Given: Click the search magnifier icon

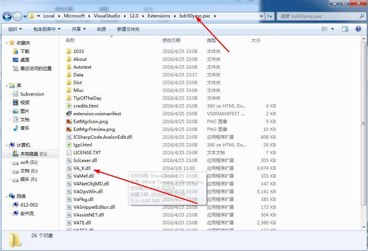Looking at the screenshot, I should tap(362, 16).
